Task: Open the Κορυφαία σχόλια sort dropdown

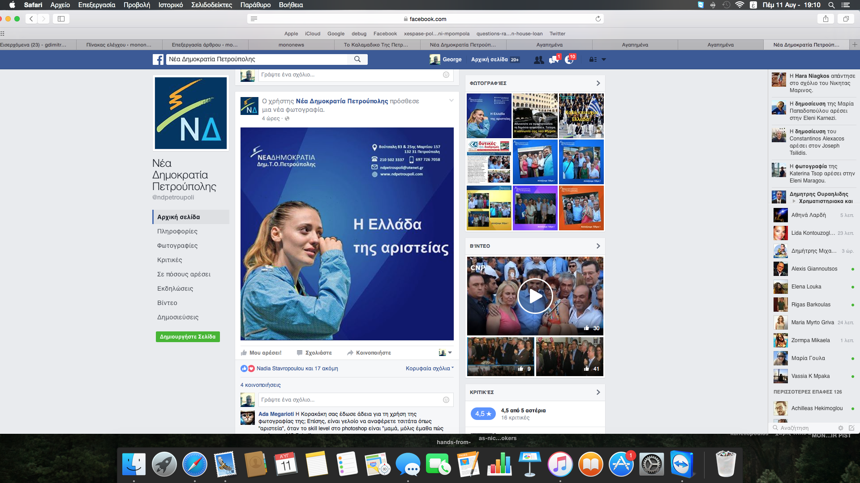Action: (x=430, y=369)
